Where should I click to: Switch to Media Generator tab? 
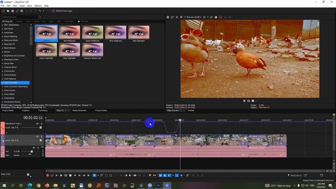[x=79, y=111]
